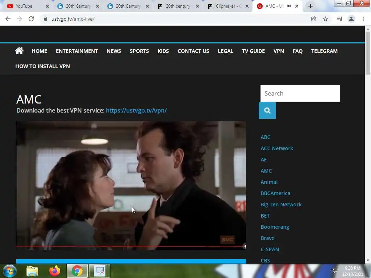Open the C-SPAN channel link
Screen dimensions: 371x278
(270, 249)
